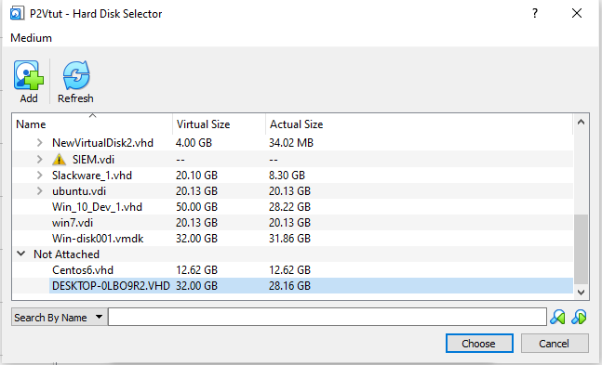Open the Medium menu

pyautogui.click(x=31, y=38)
